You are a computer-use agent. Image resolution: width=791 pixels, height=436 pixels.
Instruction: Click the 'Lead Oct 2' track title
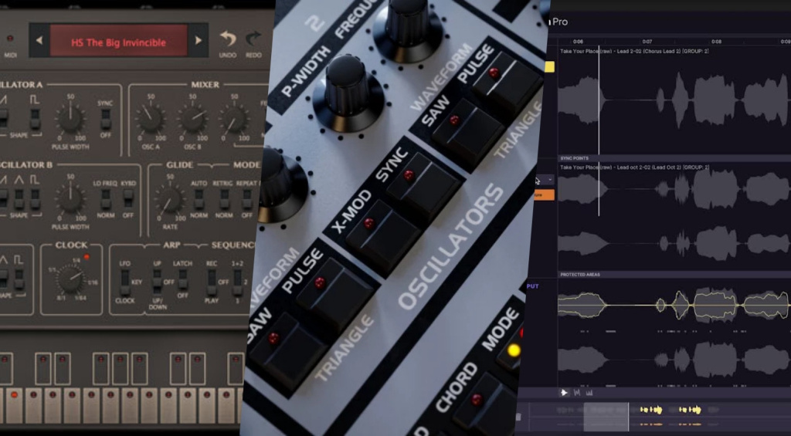pos(635,167)
